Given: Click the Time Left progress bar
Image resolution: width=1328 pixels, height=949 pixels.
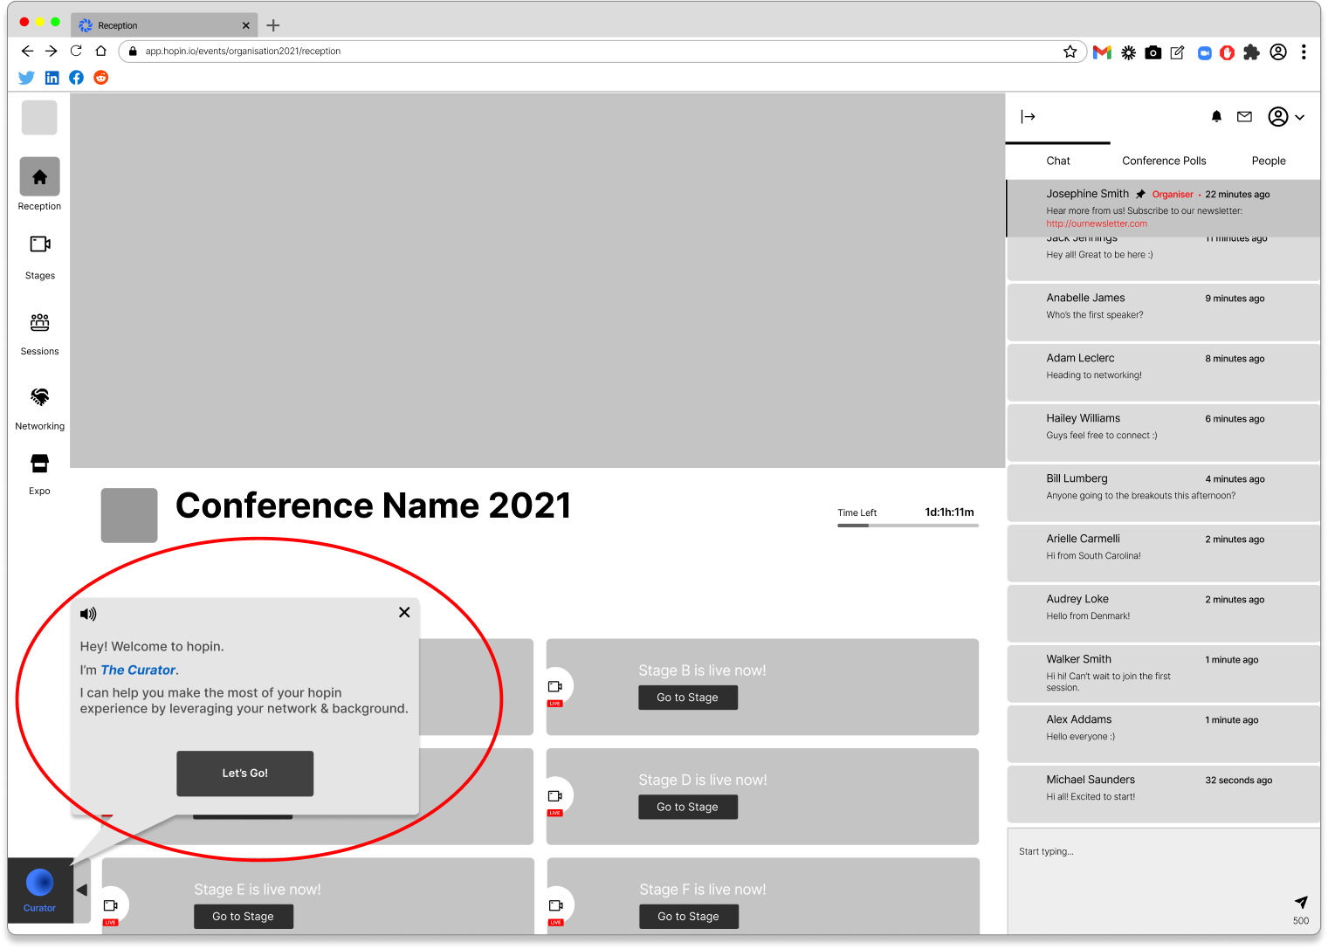Looking at the screenshot, I should (x=908, y=526).
